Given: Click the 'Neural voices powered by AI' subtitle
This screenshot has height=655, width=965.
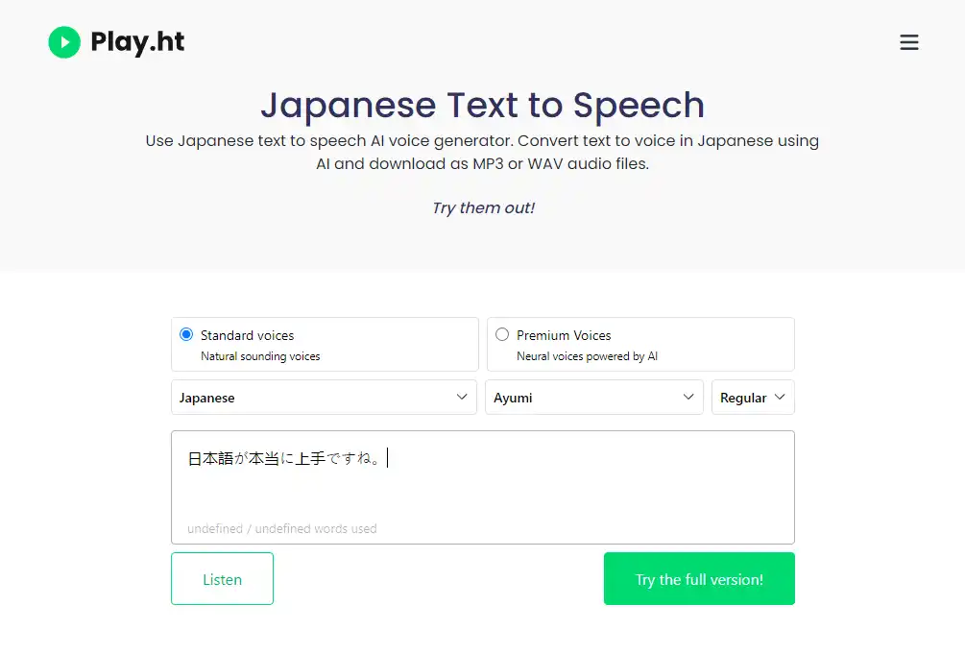Looking at the screenshot, I should pyautogui.click(x=587, y=356).
